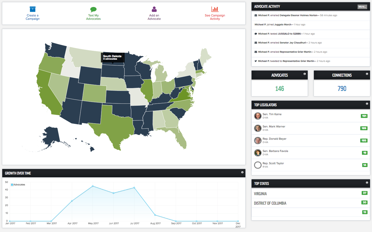This screenshot has height=232, width=372.
Task: Click Twitter icon beside tweeted Representative Grier Martin
Action: click(x=256, y=61)
